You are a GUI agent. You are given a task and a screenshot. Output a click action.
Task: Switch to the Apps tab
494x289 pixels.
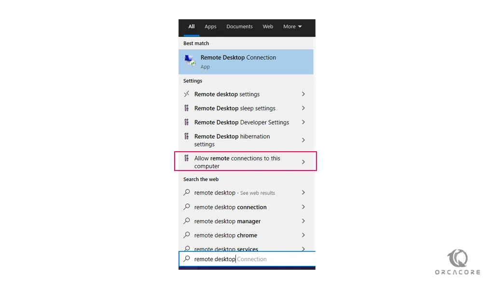(x=210, y=26)
